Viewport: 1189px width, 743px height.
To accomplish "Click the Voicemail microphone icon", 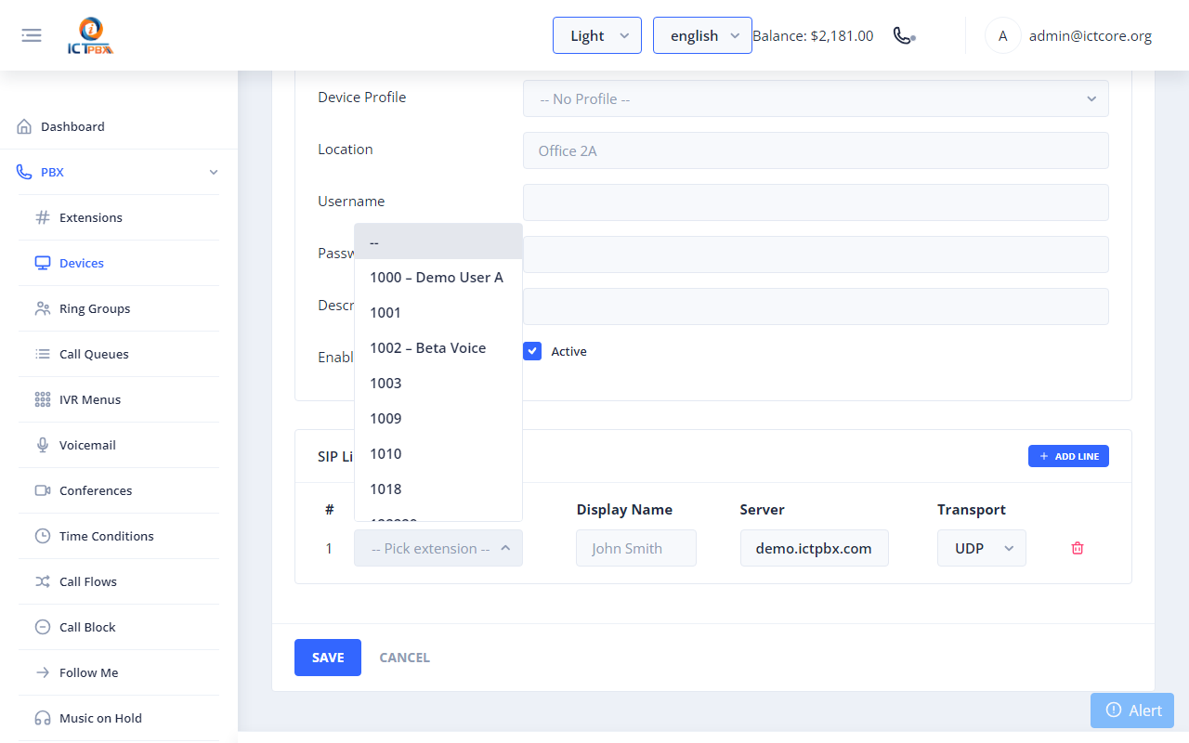I will point(43,445).
